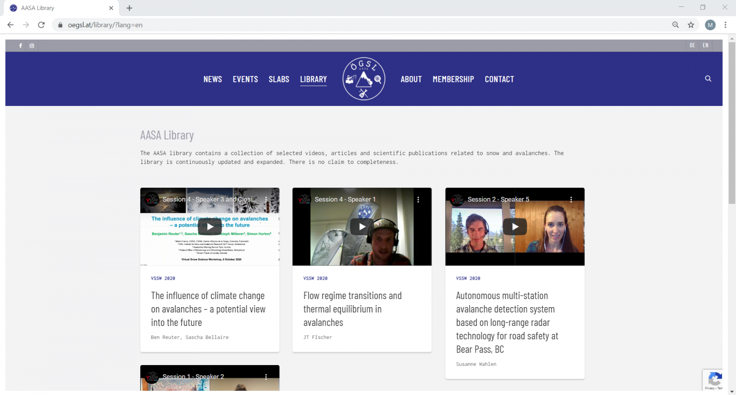The width and height of the screenshot is (736, 395).
Task: Play the Session 4 Speaker 3 video
Action: 210,227
